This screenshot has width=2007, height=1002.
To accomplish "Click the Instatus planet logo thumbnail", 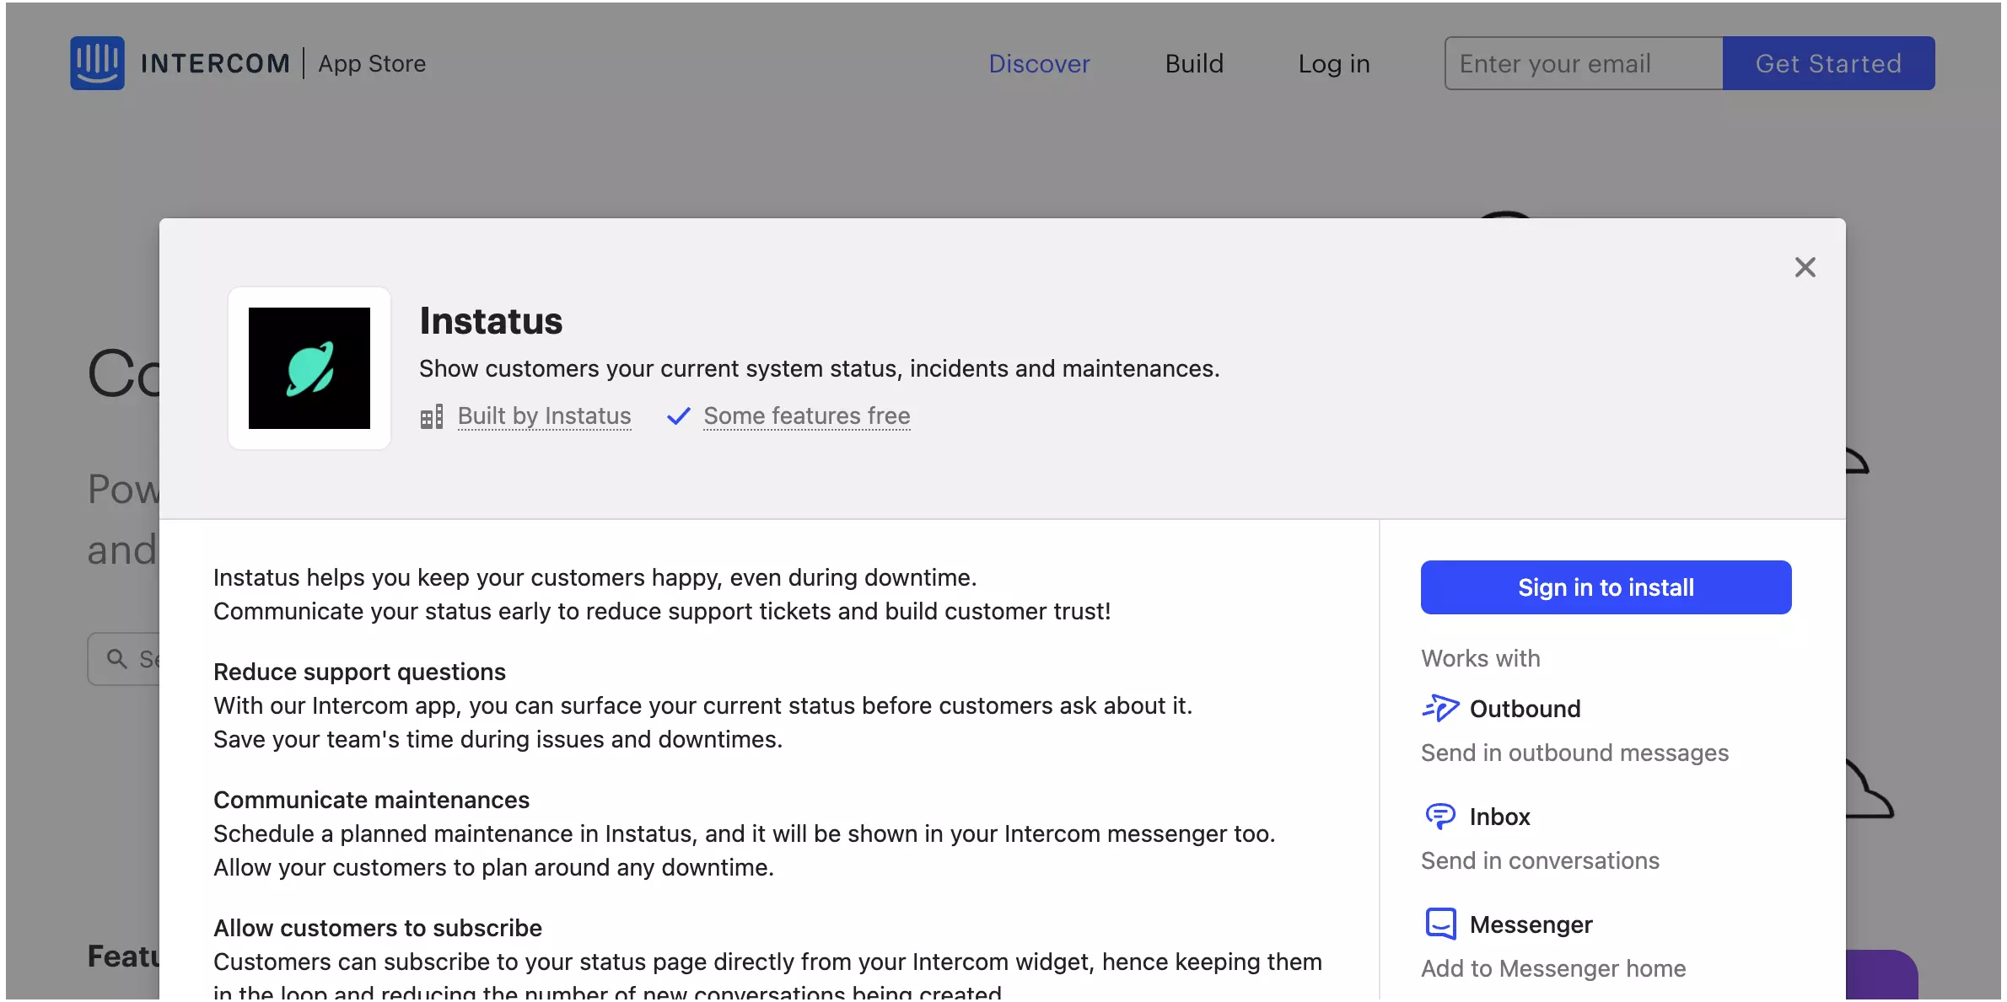I will tap(309, 368).
